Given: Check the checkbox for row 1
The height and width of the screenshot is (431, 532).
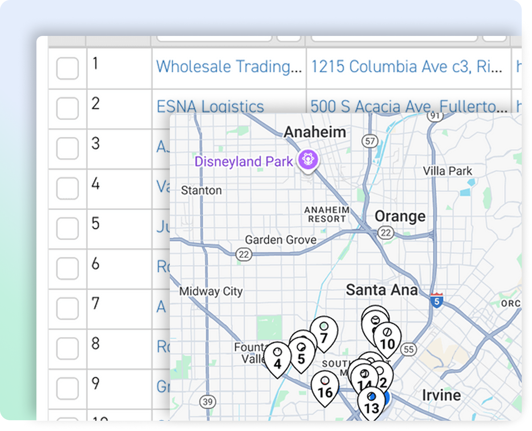Looking at the screenshot, I should pos(67,68).
